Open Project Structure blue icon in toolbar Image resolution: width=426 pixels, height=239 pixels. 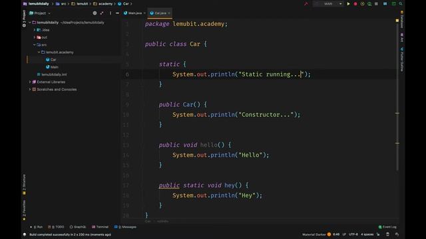click(385, 4)
